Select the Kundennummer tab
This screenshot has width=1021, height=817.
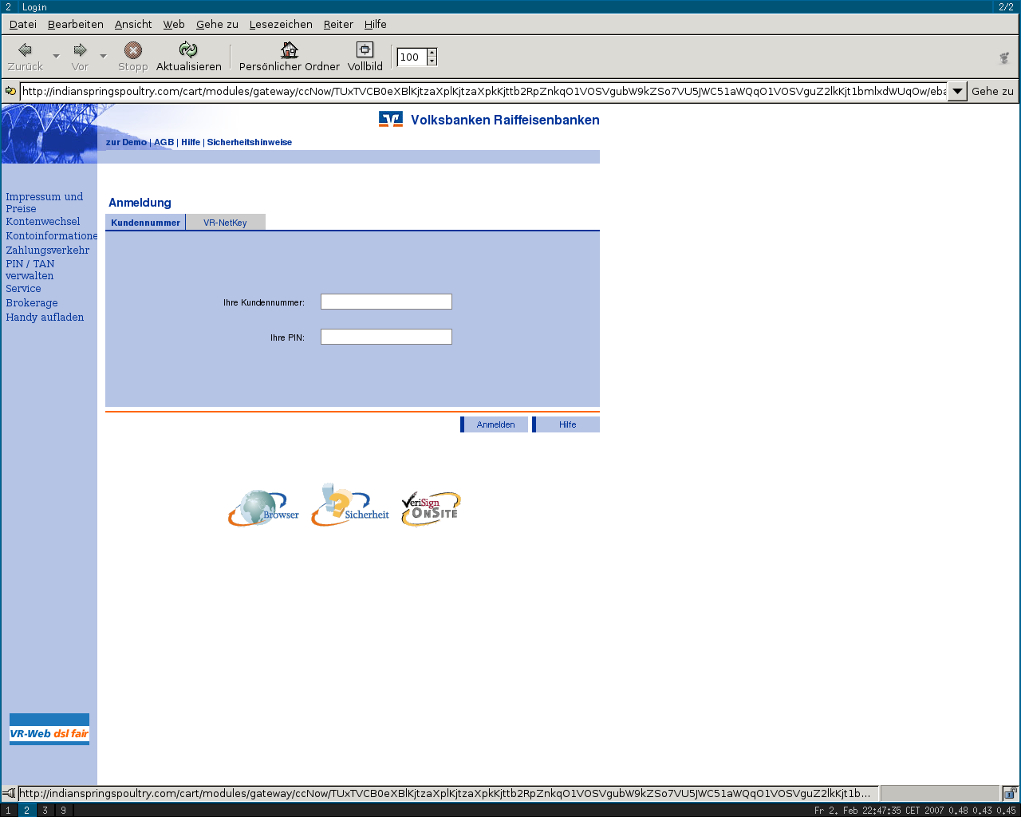coord(145,223)
